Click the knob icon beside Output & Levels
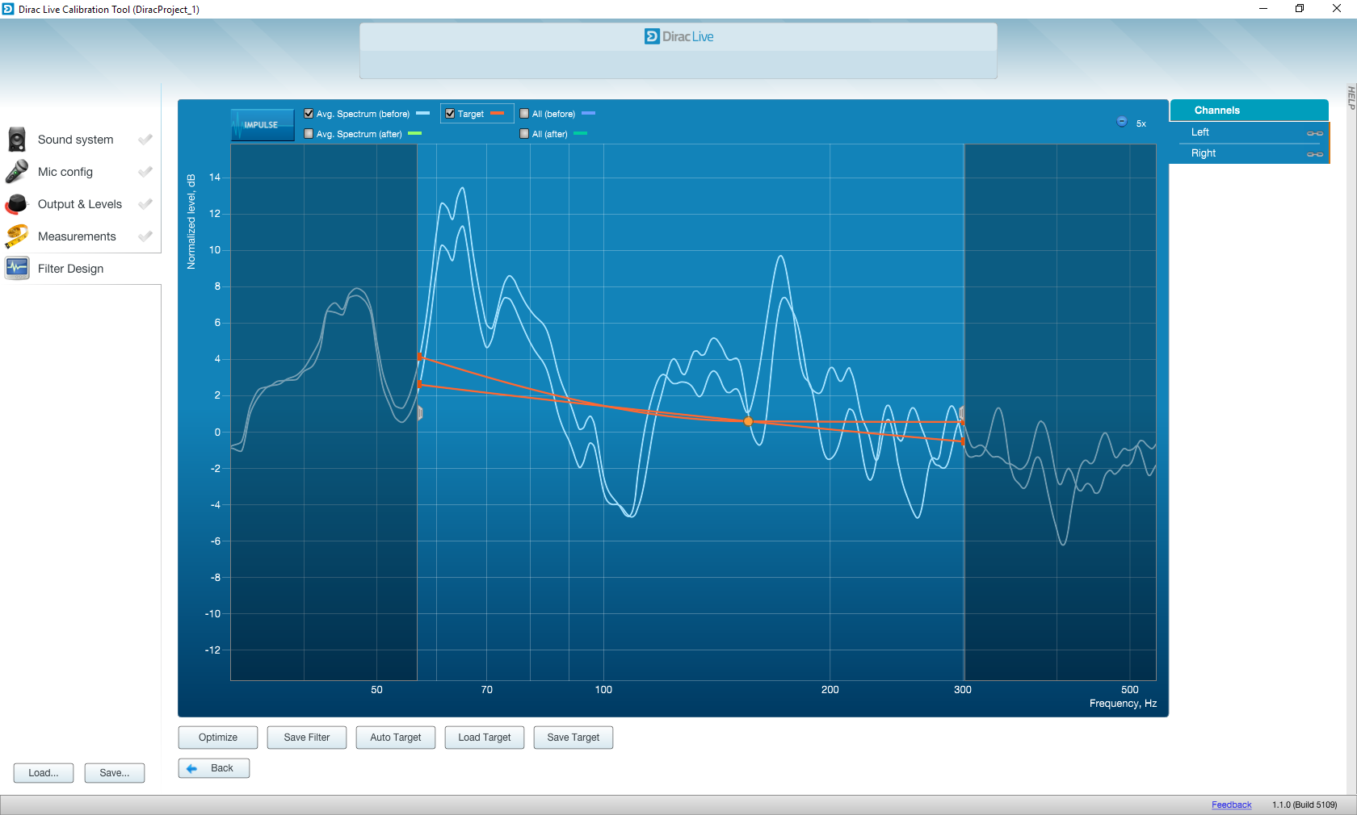 pos(17,204)
